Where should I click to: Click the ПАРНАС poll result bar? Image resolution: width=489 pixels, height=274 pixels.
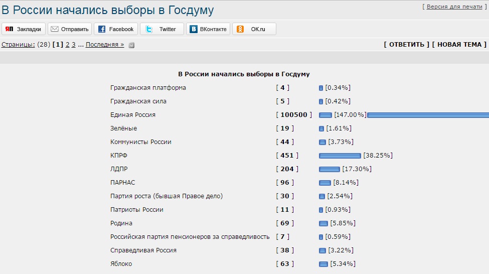(324, 183)
